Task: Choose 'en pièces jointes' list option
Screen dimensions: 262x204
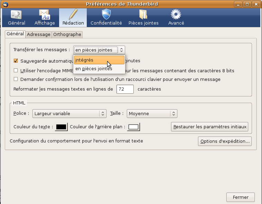Action: (99, 69)
